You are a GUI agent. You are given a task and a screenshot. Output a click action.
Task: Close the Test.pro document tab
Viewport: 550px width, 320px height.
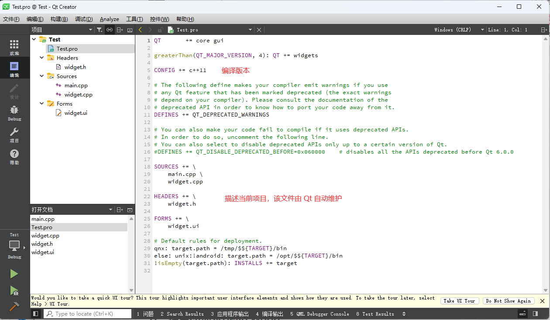(x=259, y=30)
